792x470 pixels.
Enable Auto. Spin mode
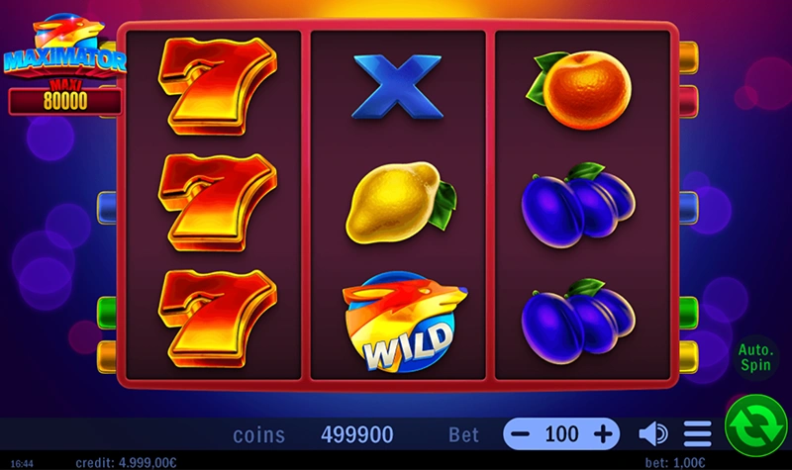tap(755, 357)
